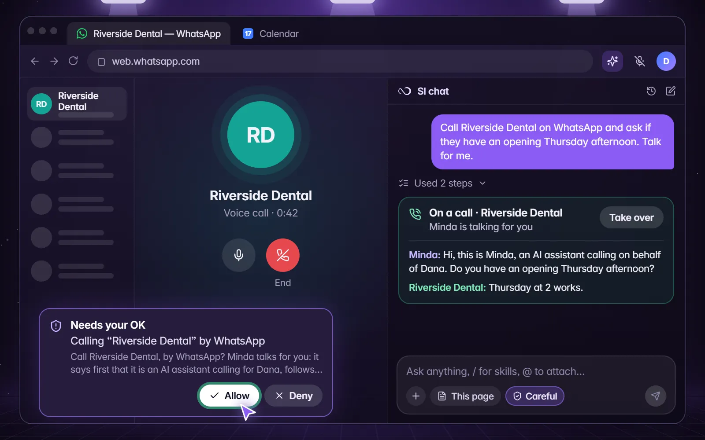Mute the call microphone
The width and height of the screenshot is (705, 440).
[239, 255]
